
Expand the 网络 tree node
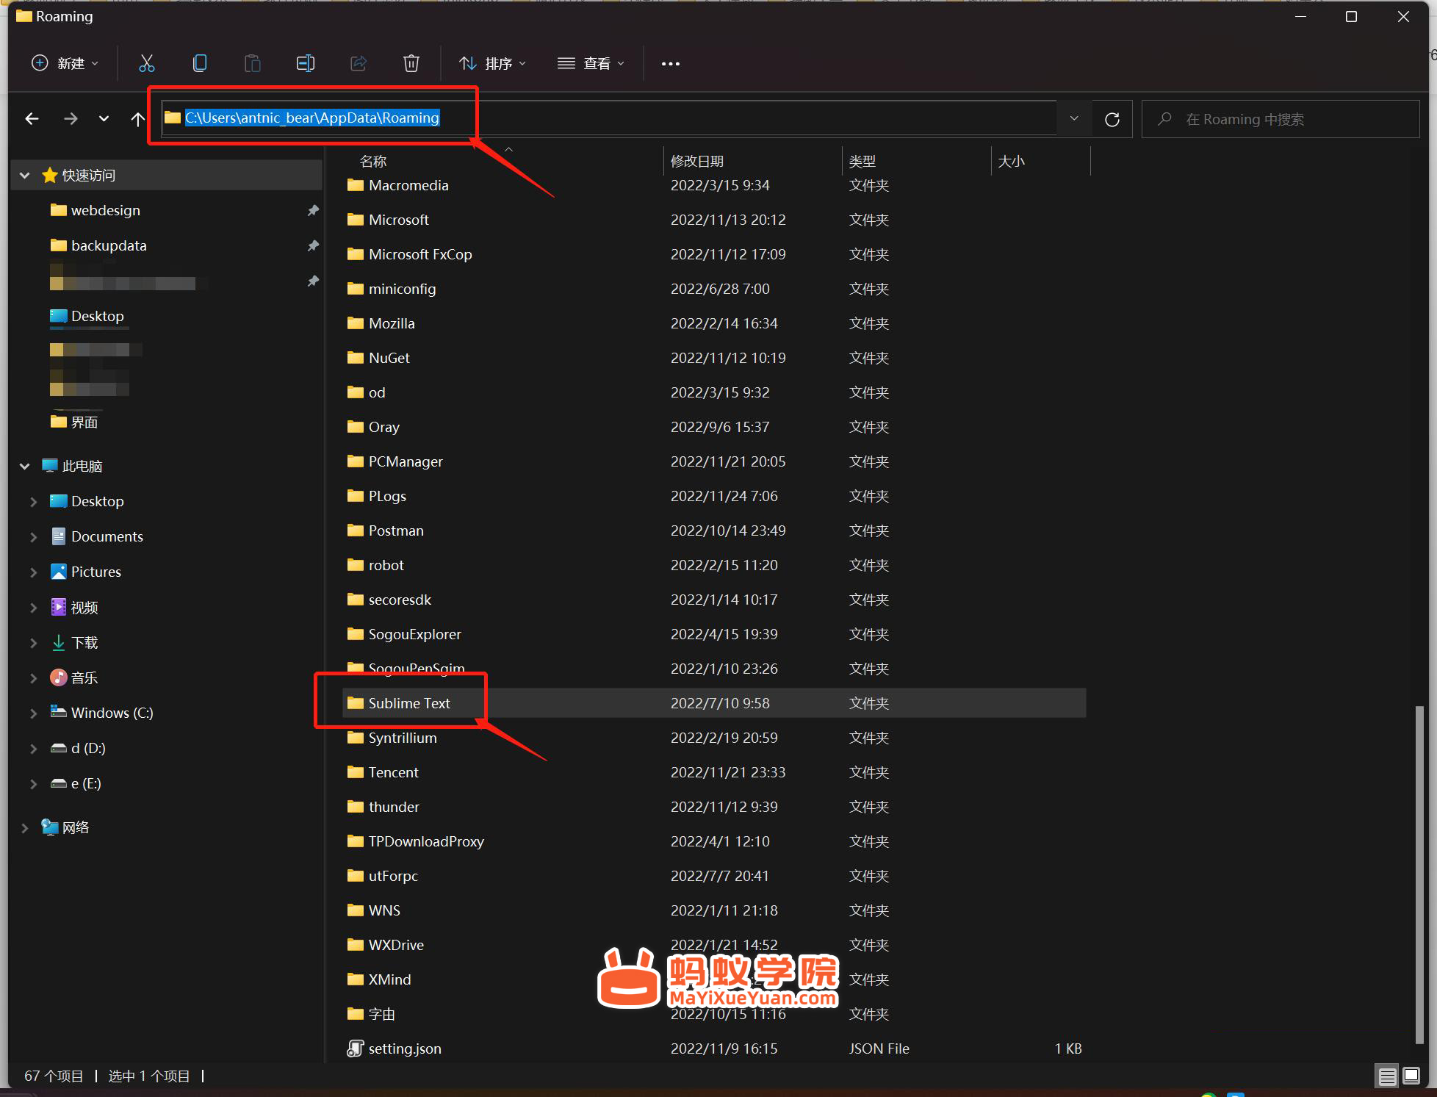click(x=25, y=828)
